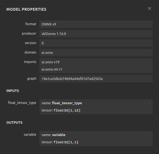Close the Model Properties panel
159x154 pixels.
click(150, 9)
